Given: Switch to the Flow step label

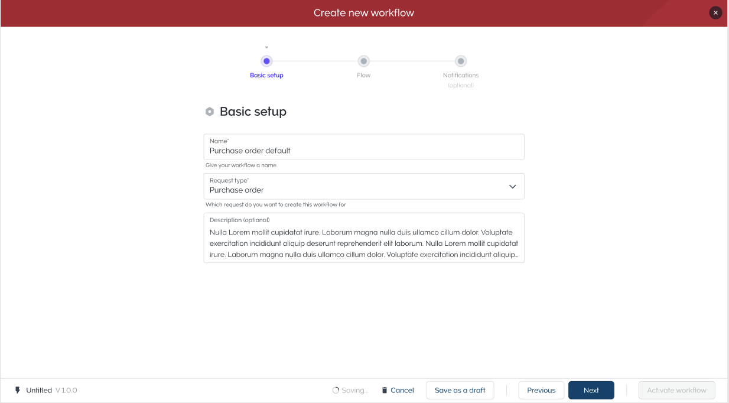Looking at the screenshot, I should click(364, 76).
